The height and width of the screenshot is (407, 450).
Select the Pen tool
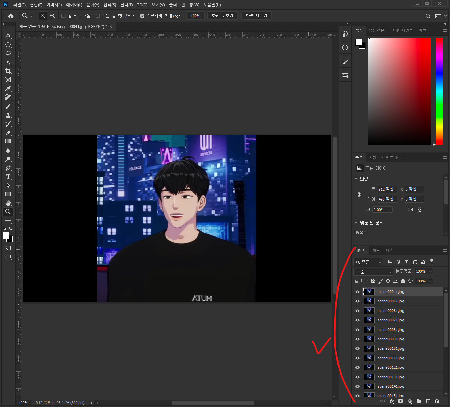coord(8,168)
